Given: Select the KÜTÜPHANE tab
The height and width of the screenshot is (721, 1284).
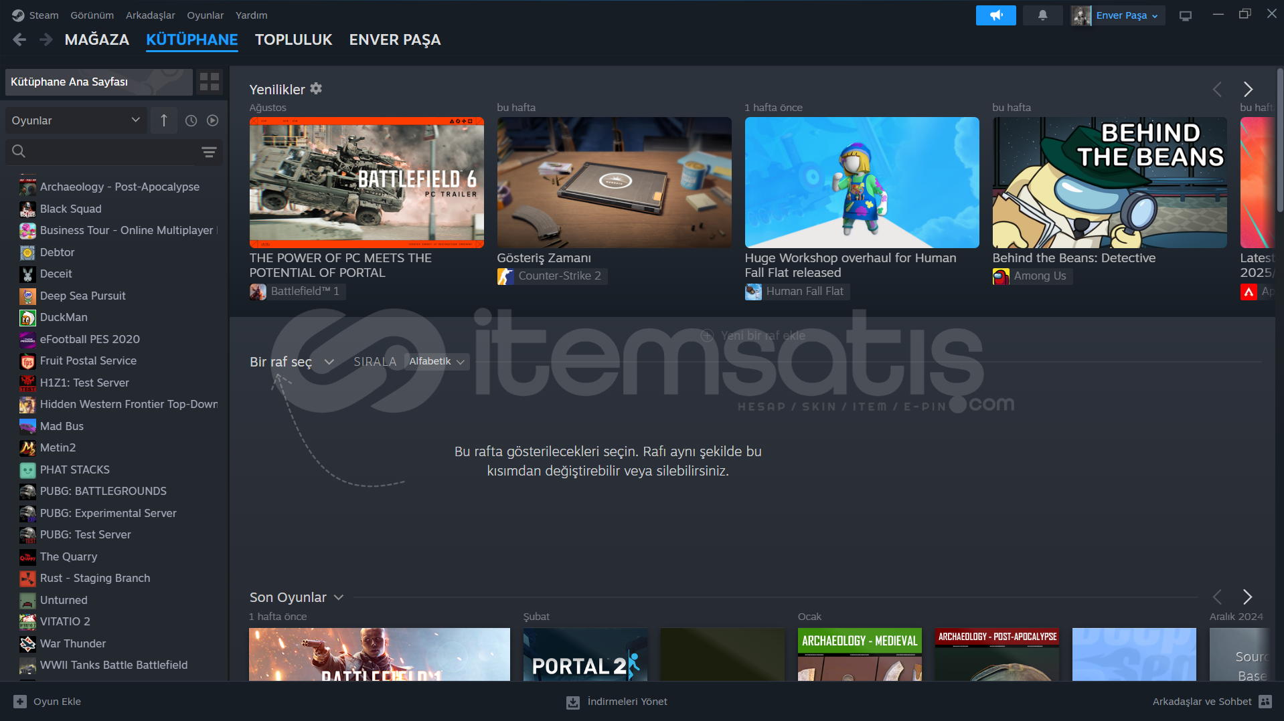Looking at the screenshot, I should tap(191, 39).
